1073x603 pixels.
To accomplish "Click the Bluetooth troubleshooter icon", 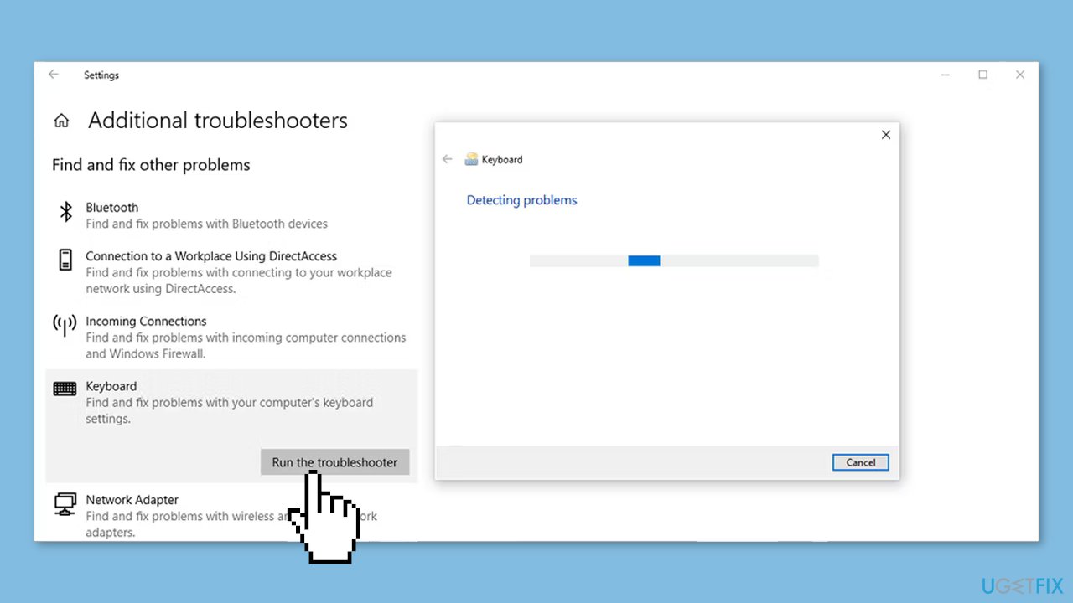I will point(65,212).
